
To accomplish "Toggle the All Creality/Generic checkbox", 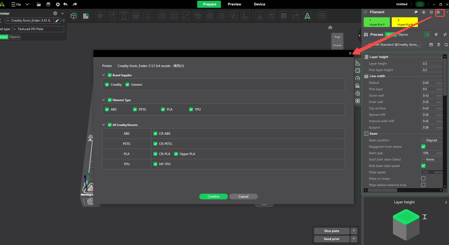I will point(110,125).
